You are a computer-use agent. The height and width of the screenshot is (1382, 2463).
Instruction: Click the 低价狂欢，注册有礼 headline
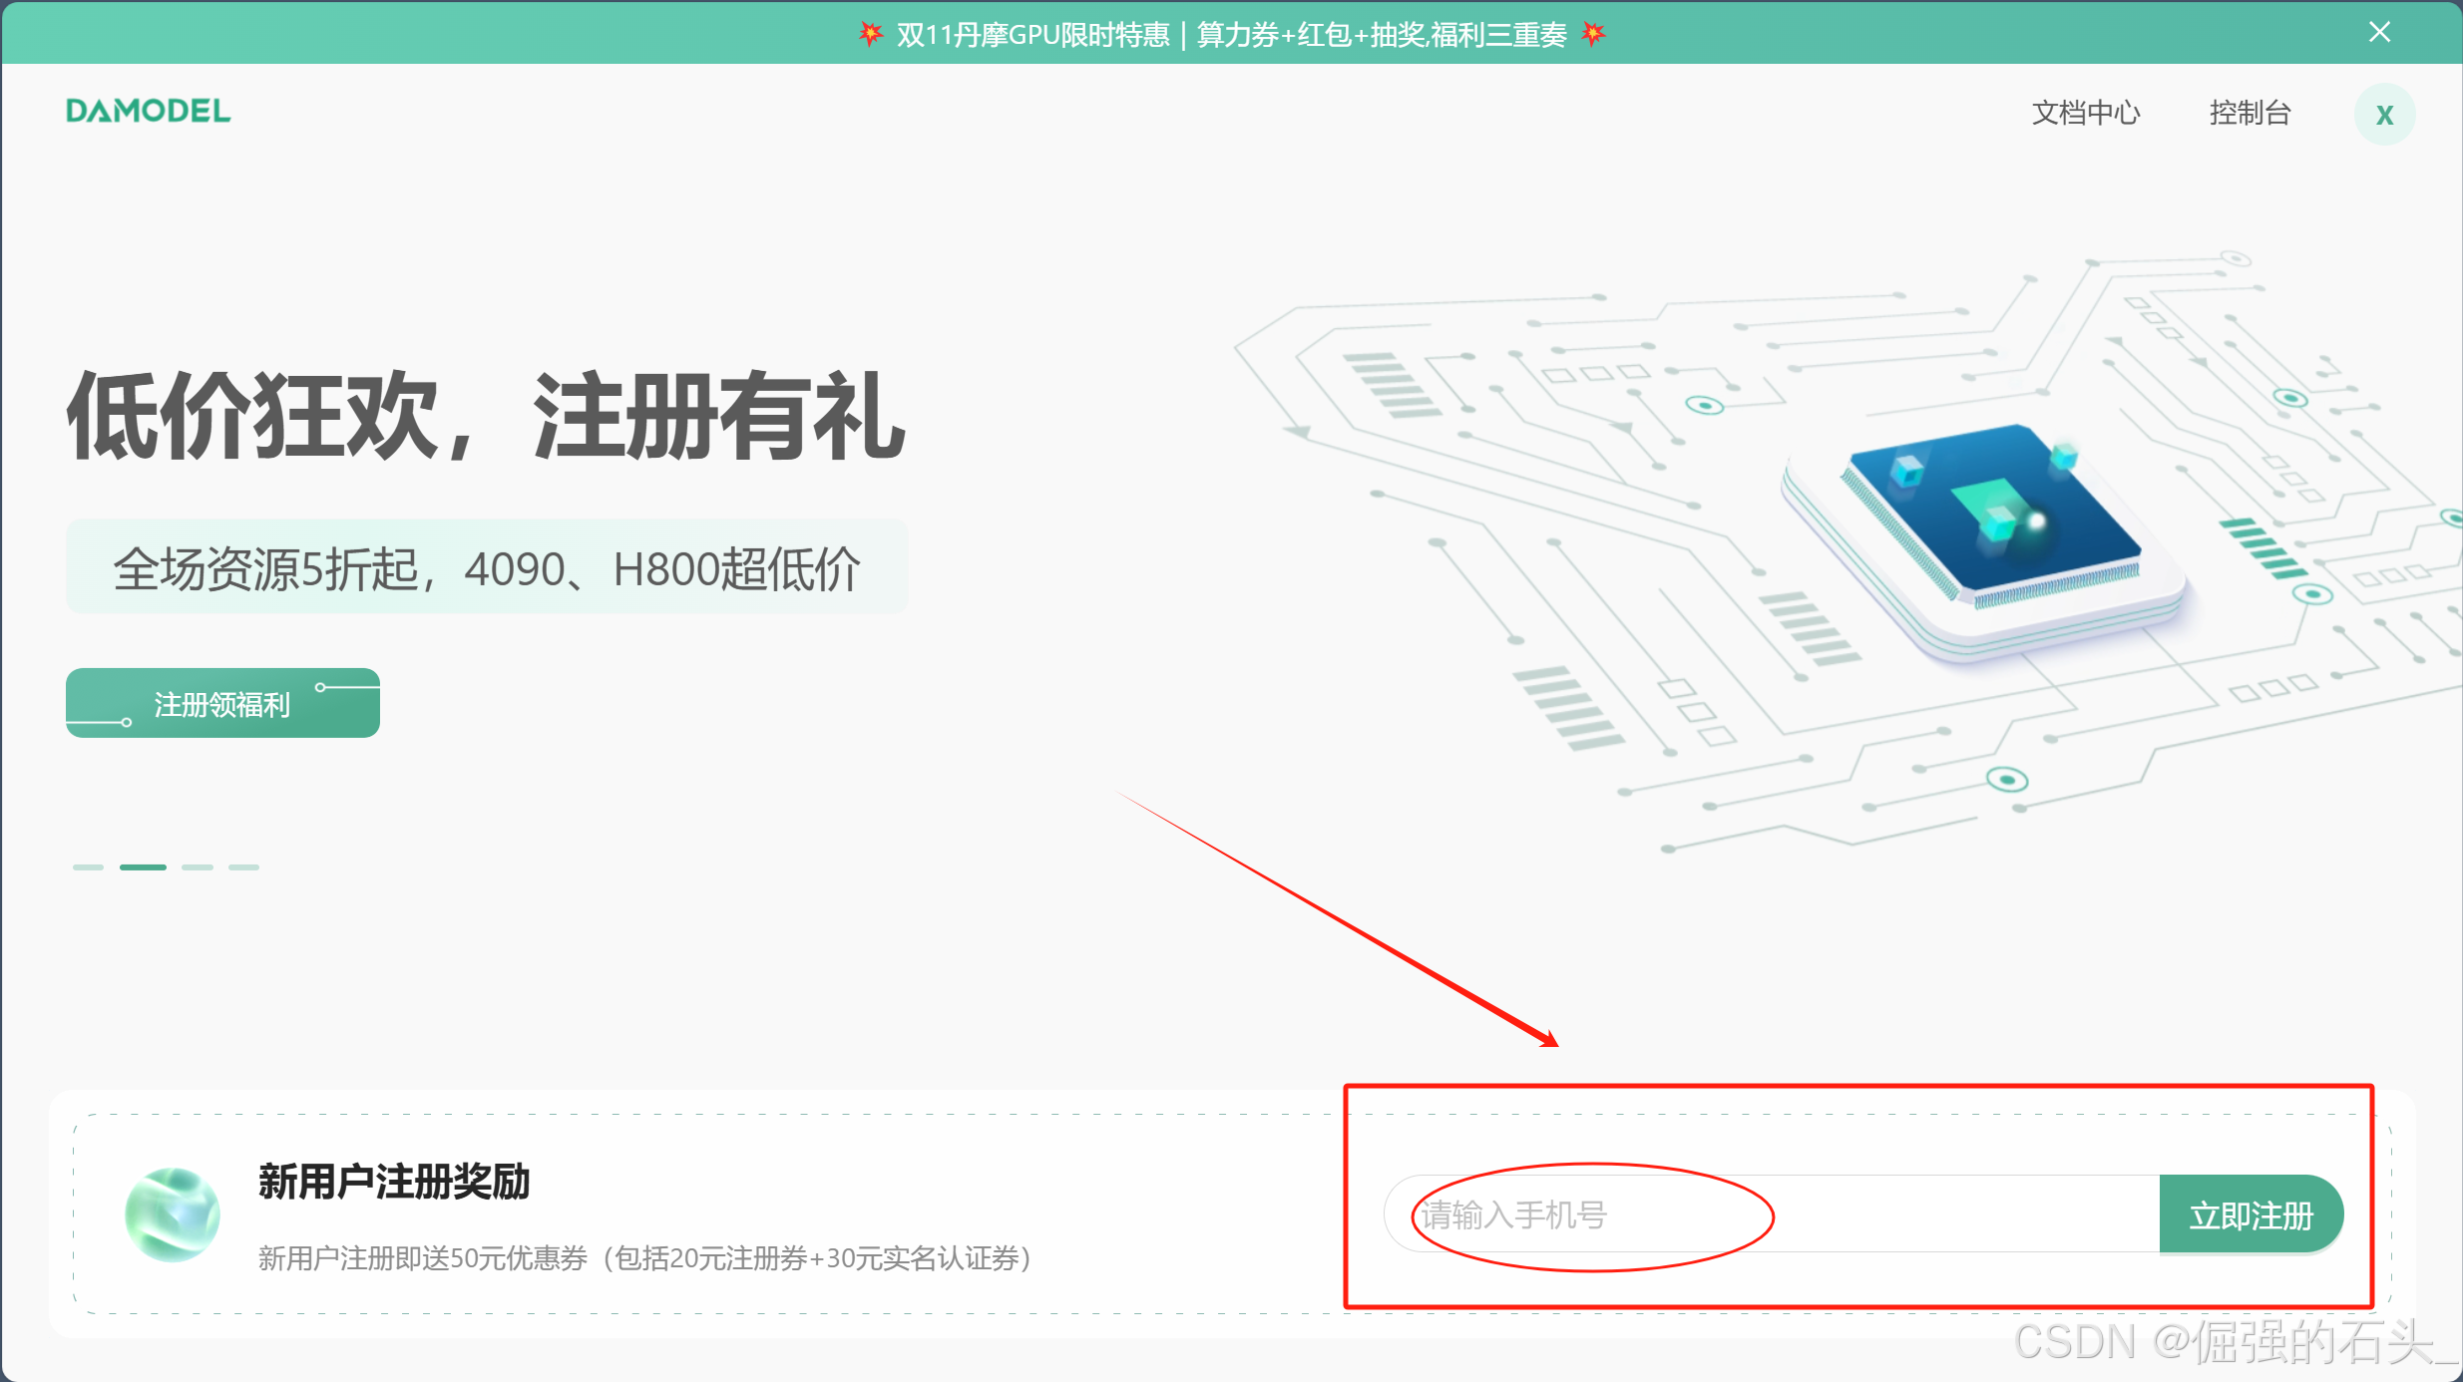coord(486,416)
